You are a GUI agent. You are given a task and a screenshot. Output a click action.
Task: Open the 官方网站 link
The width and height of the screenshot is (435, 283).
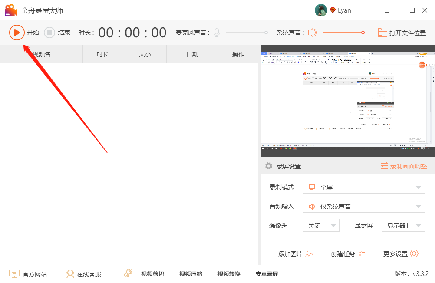click(x=35, y=274)
